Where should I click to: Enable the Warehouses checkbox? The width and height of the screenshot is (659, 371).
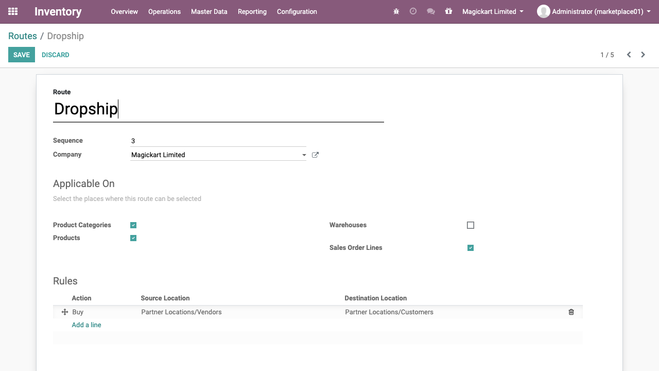coord(470,225)
